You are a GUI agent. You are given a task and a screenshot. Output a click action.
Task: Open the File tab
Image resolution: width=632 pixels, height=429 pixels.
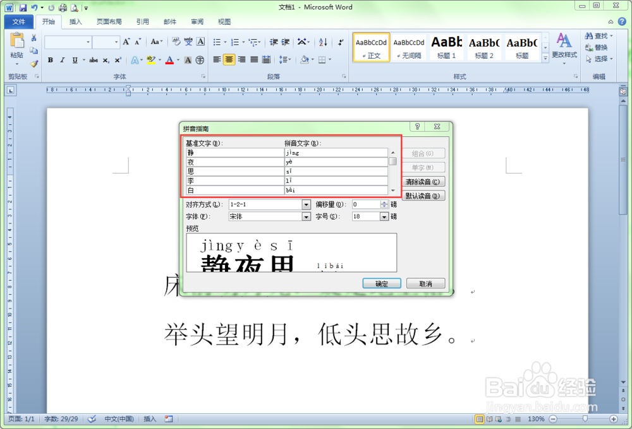coord(18,21)
